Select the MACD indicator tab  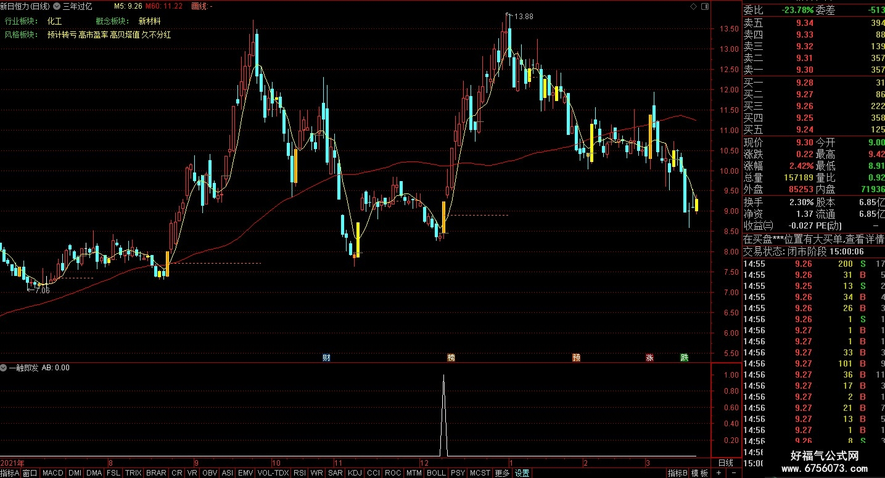pyautogui.click(x=53, y=473)
